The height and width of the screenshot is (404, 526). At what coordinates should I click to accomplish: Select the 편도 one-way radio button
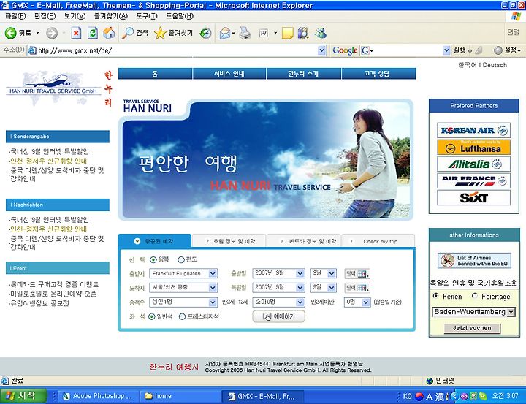point(181,260)
